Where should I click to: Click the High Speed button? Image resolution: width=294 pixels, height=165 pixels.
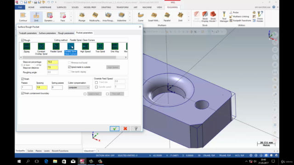point(113,67)
